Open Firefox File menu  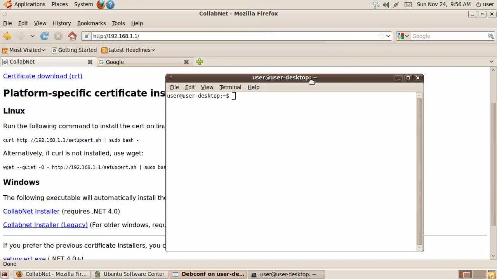pyautogui.click(x=7, y=23)
